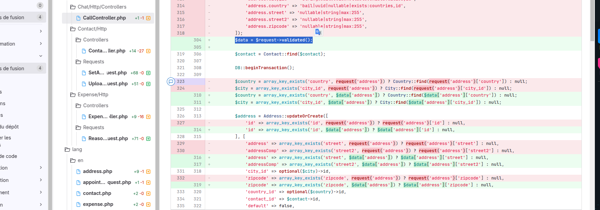Click old line number 327 link

pyautogui.click(x=180, y=123)
